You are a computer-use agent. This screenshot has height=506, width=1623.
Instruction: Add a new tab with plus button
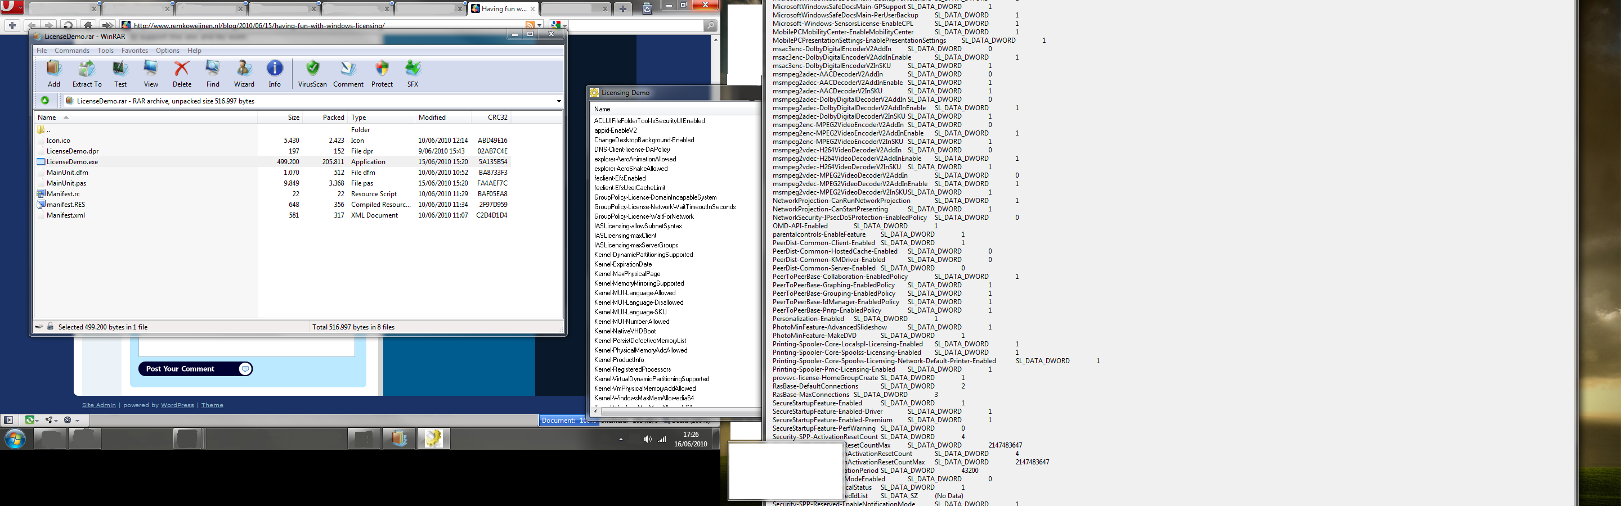pos(622,8)
